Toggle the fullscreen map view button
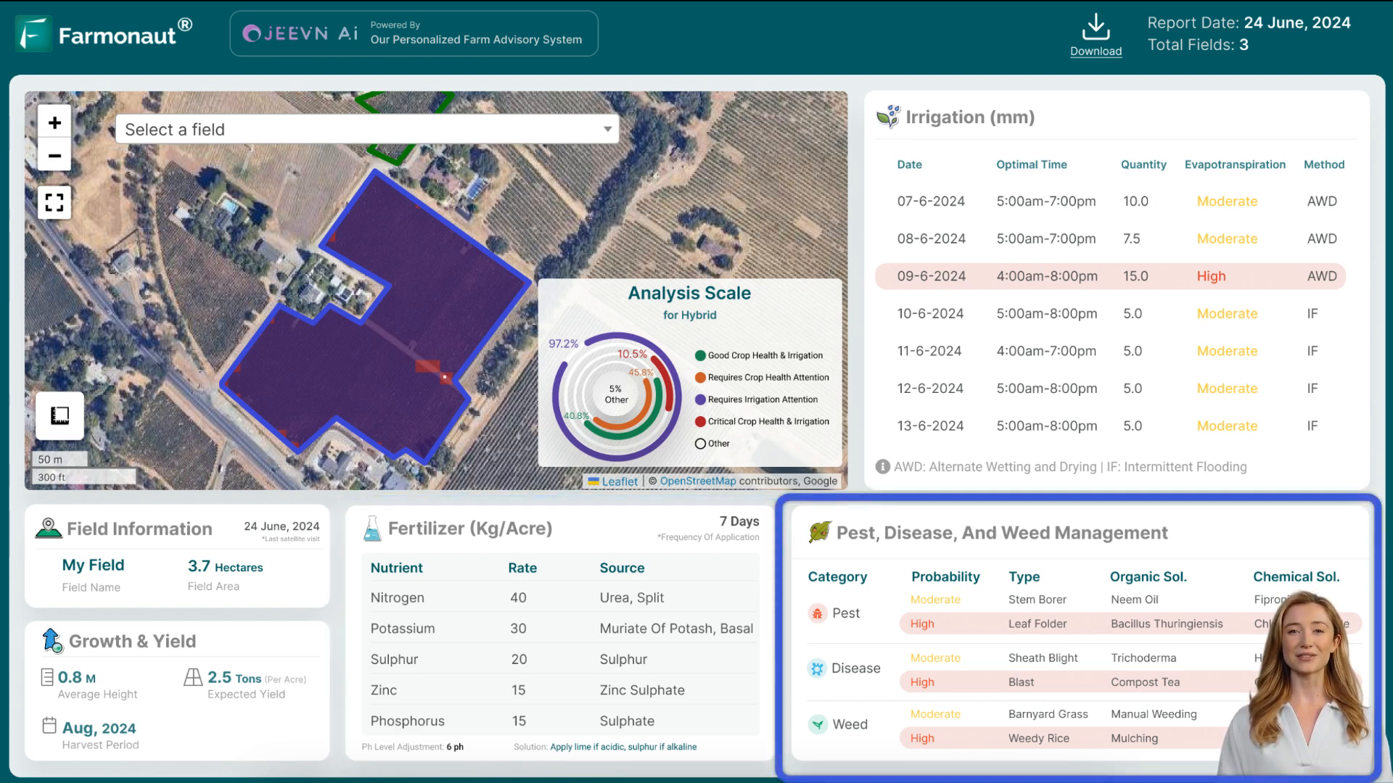The image size is (1393, 783). pyautogui.click(x=54, y=202)
